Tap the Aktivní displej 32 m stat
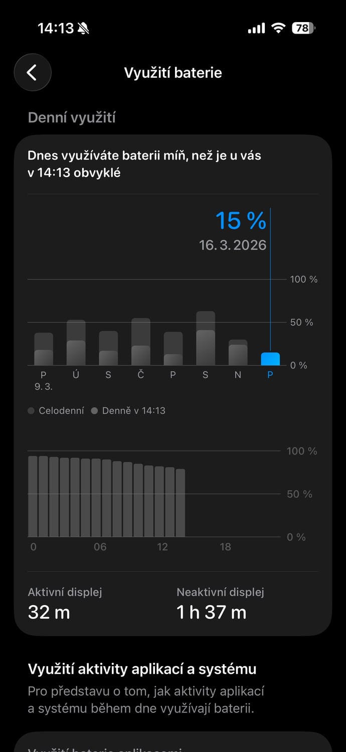This screenshot has width=346, height=752. coord(65,604)
